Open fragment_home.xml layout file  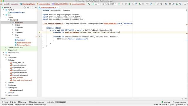tap(19, 70)
